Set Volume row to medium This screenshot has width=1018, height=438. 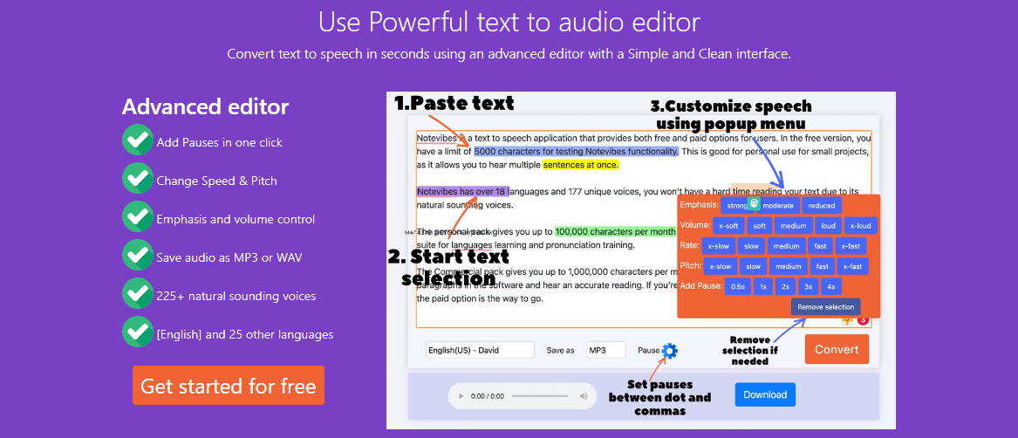pyautogui.click(x=793, y=225)
